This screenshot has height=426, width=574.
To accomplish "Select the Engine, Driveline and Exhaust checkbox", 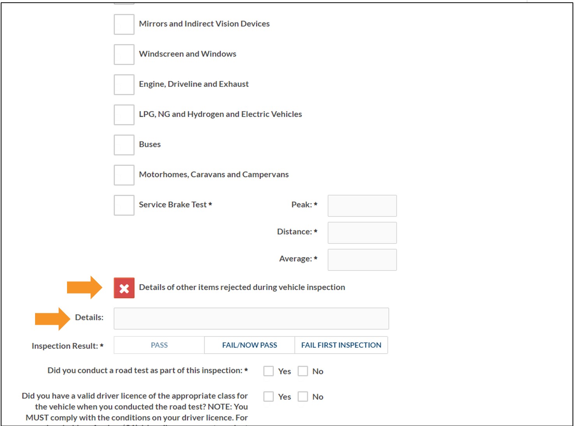I will pos(124,84).
